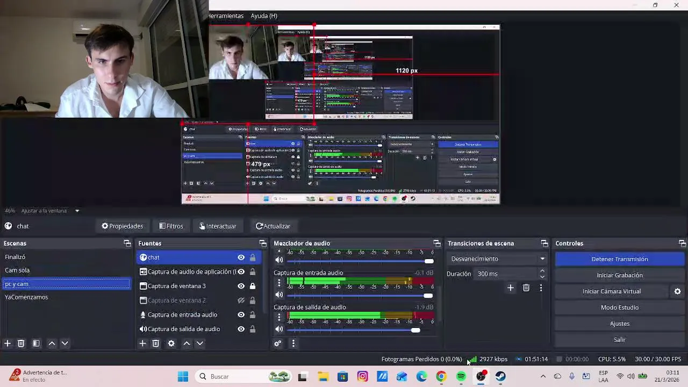
Task: Hide the chat source
Action: click(241, 257)
